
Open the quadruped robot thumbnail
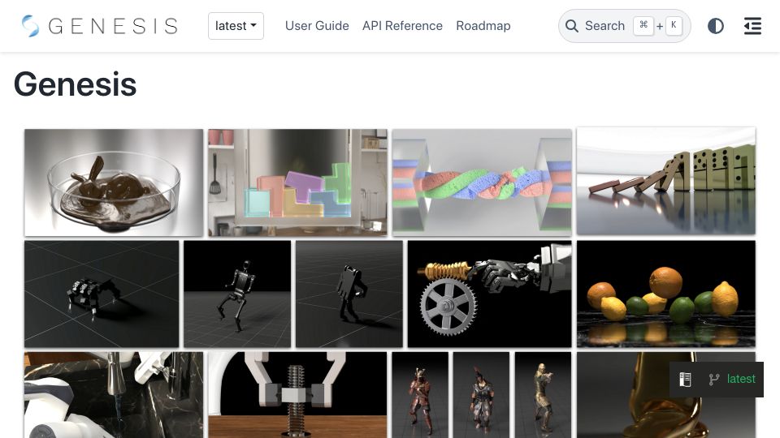point(102,294)
